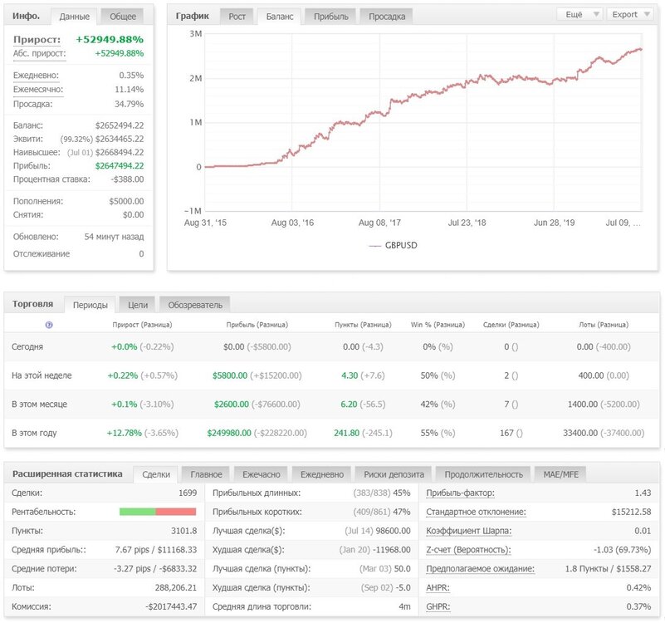Click the 288,206.21 lots value
This screenshot has width=665, height=623.
tap(176, 588)
